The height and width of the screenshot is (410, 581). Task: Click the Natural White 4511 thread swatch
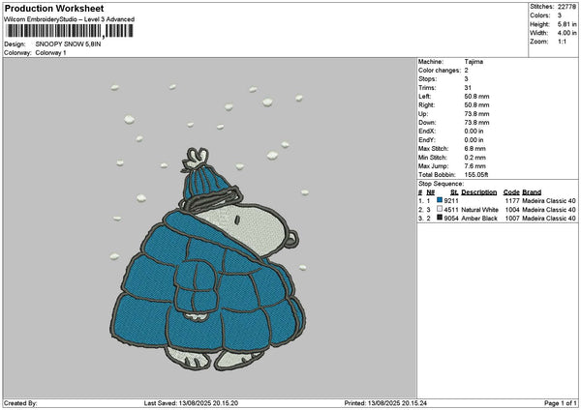coord(440,209)
